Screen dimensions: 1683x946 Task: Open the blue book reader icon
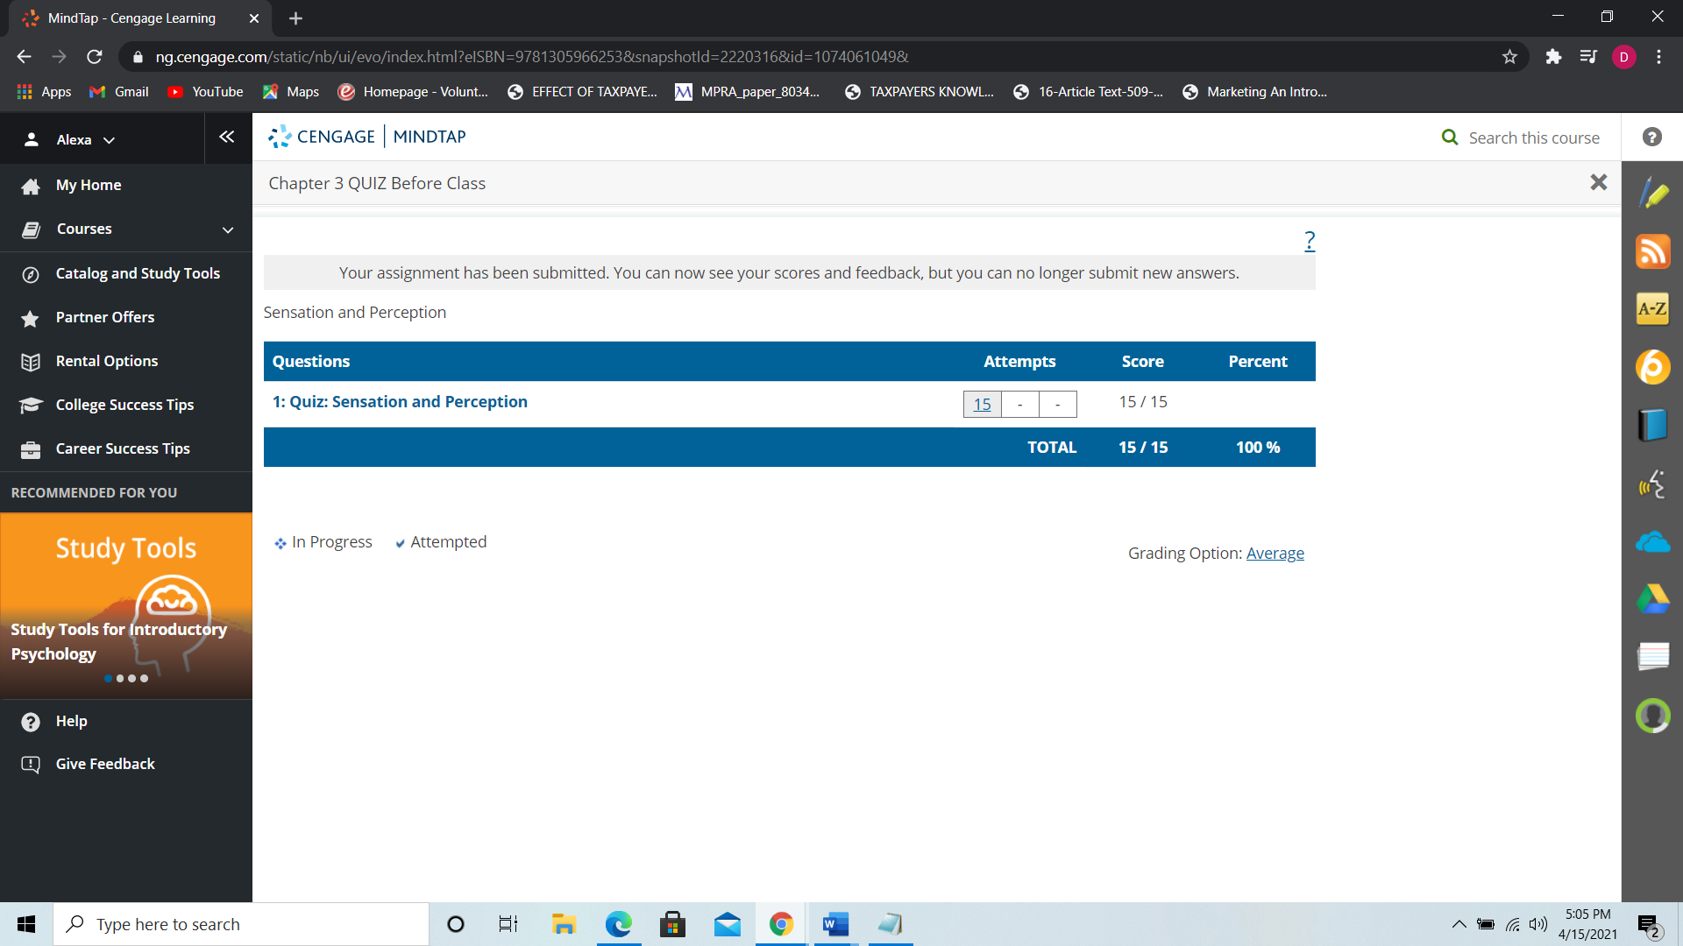1652,425
